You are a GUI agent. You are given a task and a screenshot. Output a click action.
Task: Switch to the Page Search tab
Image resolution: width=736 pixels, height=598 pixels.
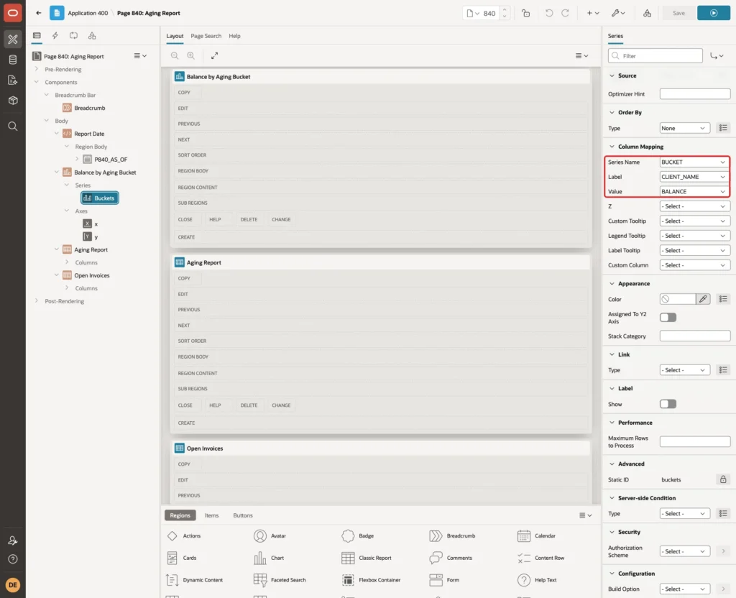pos(206,36)
